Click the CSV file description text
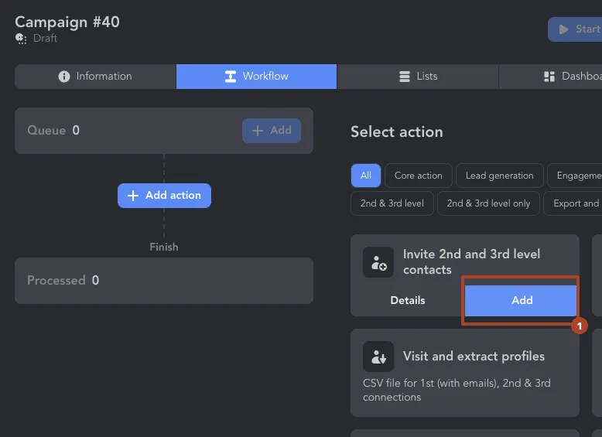The image size is (602, 437). click(457, 390)
